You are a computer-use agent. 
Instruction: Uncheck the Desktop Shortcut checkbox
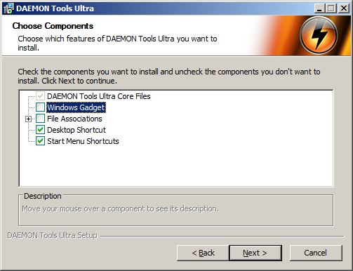click(40, 130)
